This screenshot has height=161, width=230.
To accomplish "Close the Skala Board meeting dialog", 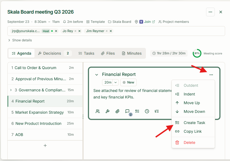I will (x=221, y=12).
